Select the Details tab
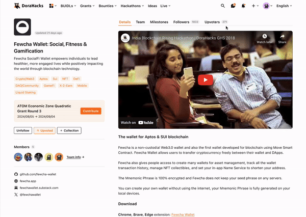The image size is (306, 217). [x=125, y=22]
